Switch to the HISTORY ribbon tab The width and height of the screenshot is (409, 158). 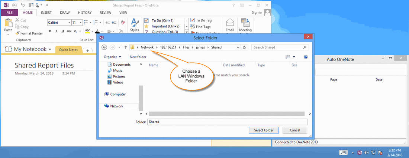coord(84,13)
